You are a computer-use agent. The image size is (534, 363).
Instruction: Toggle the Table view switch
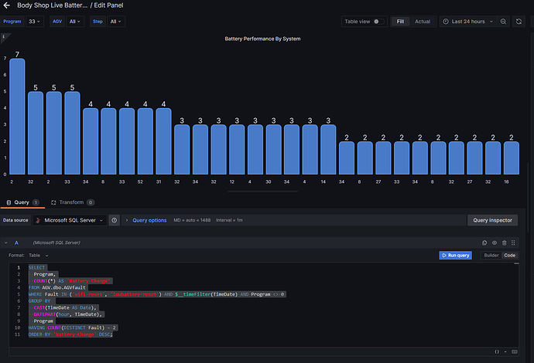pyautogui.click(x=378, y=22)
